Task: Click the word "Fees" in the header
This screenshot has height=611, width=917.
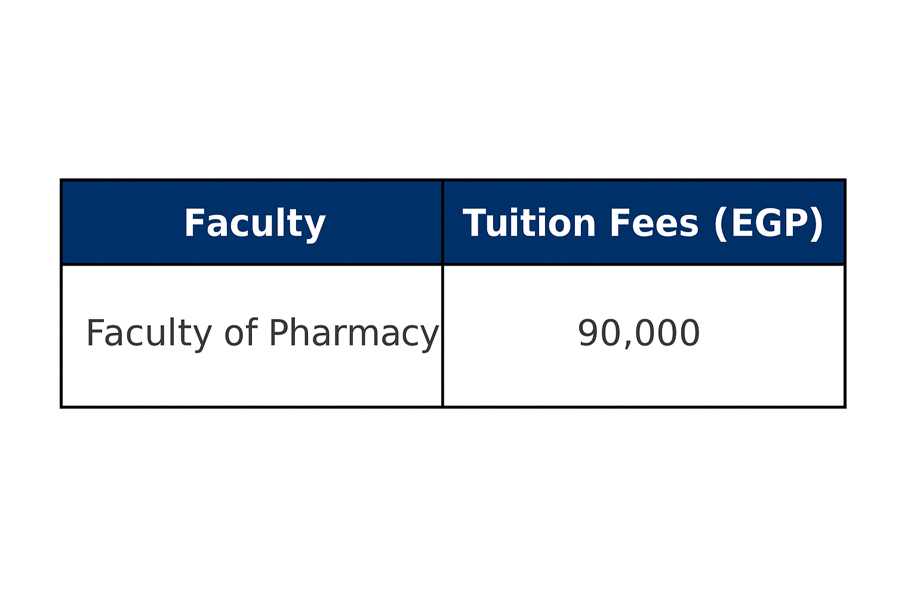Action: point(654,223)
